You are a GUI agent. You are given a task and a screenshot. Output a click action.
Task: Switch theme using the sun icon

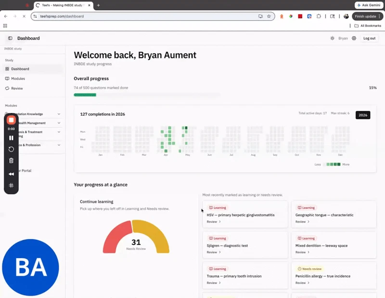click(x=332, y=39)
